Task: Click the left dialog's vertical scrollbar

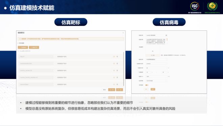Action: 124,69
